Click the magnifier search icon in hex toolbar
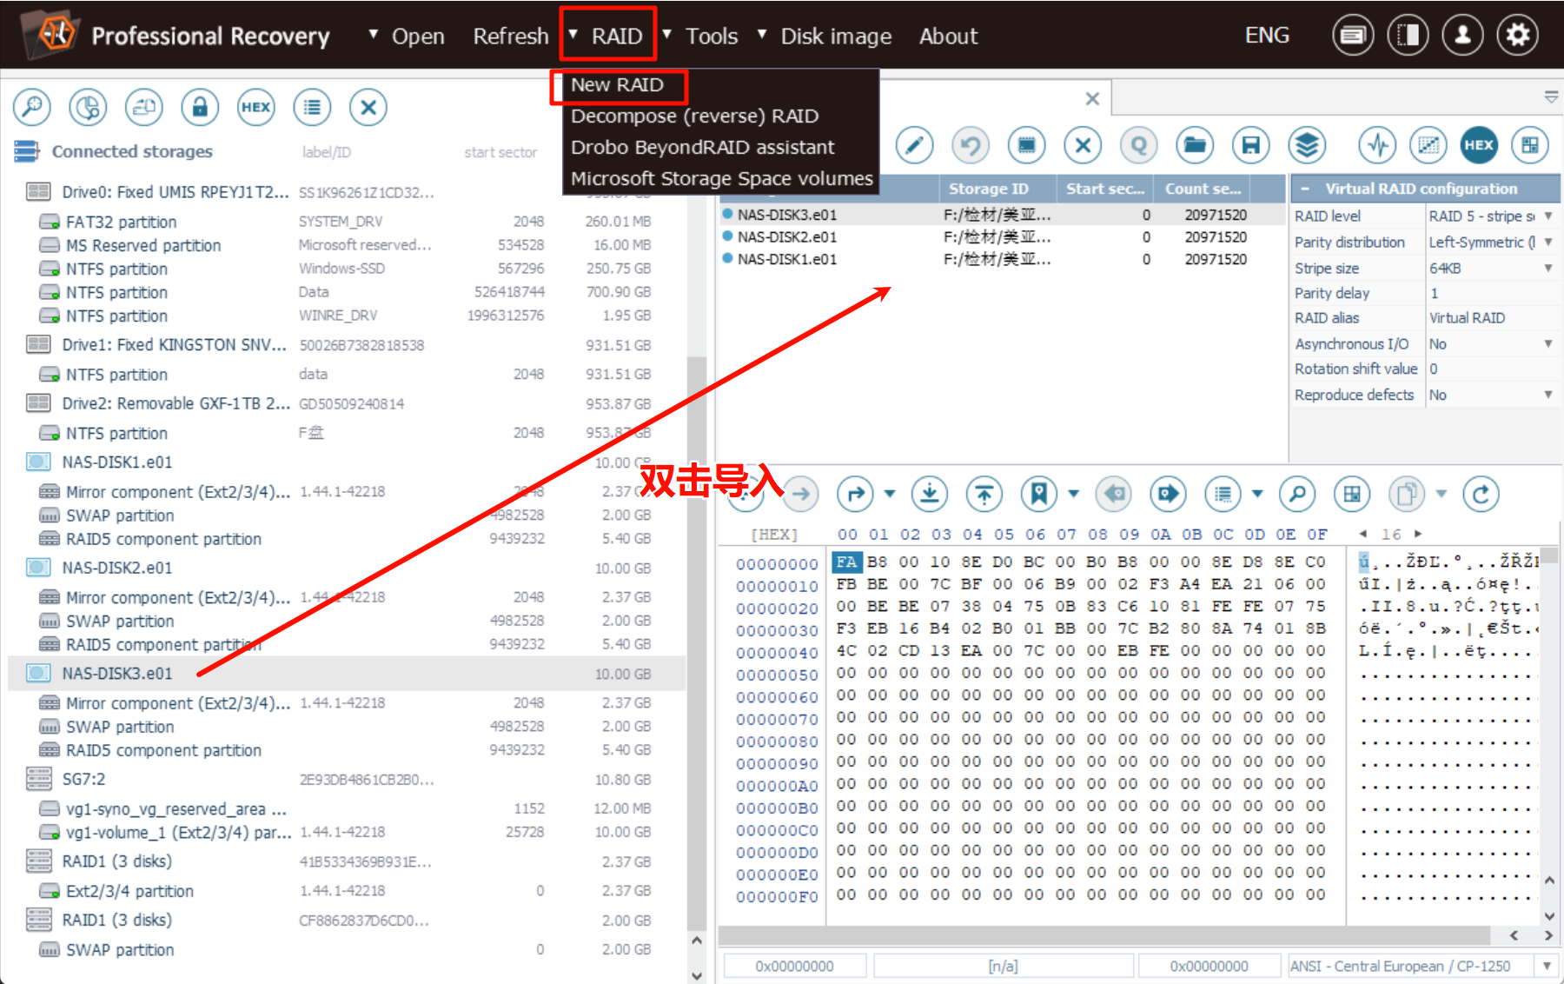 coord(1296,495)
